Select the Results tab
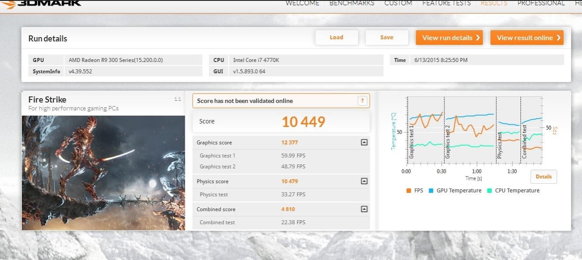 (x=494, y=3)
